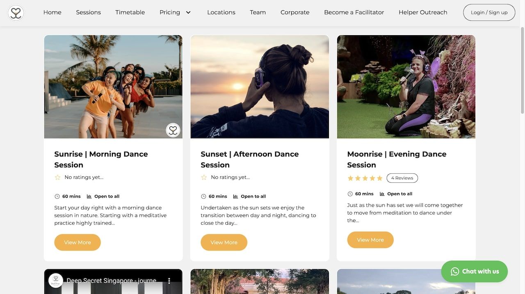Navigate to Locations

point(221,12)
